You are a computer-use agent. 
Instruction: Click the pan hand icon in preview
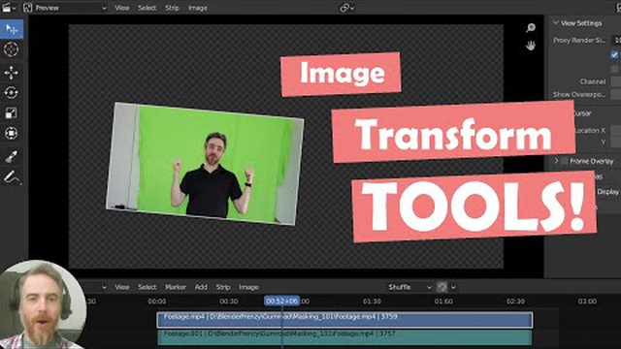[x=531, y=46]
